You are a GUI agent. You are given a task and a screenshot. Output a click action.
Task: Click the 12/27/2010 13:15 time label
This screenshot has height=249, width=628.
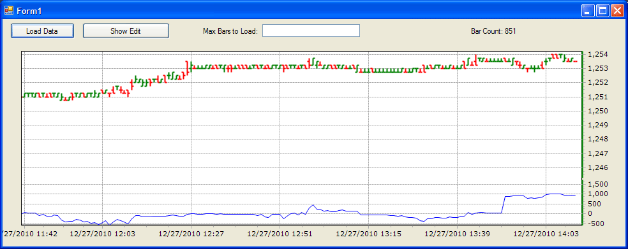368,234
